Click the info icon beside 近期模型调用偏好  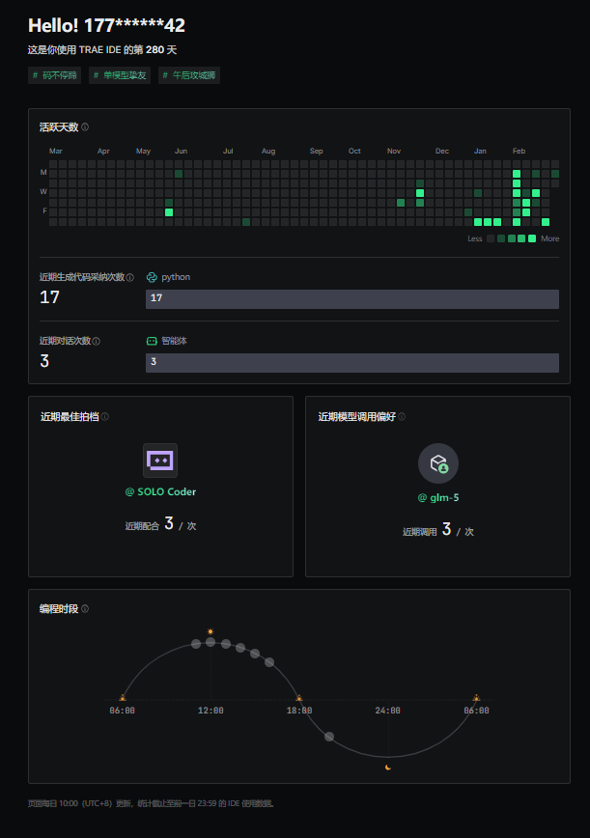(402, 417)
